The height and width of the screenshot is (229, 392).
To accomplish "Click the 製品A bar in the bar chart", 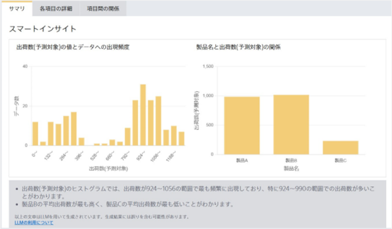I will tap(242, 125).
